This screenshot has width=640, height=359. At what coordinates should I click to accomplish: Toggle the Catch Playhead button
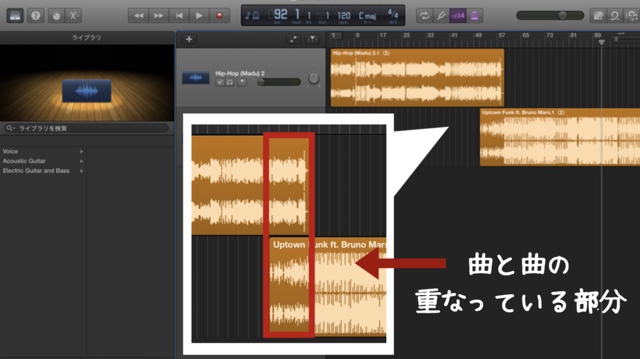tap(312, 39)
